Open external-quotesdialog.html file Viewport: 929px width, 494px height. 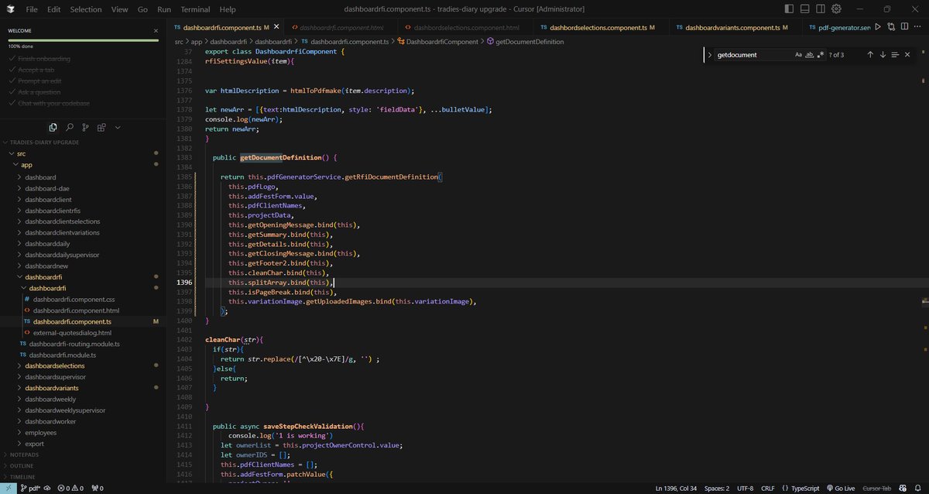72,333
